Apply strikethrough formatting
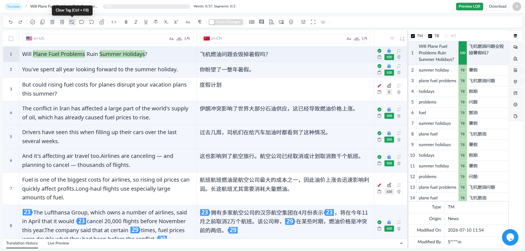525x251 pixels. (156, 22)
